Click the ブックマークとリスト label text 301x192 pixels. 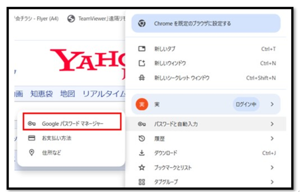tap(173, 167)
